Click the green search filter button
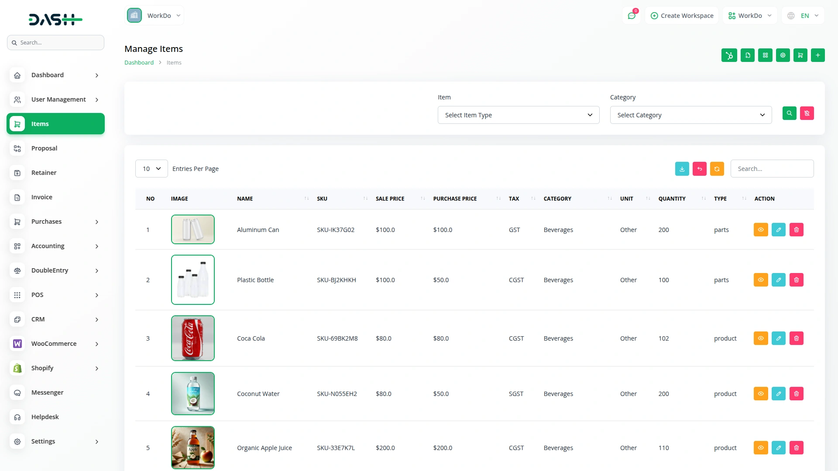The height and width of the screenshot is (471, 838). coord(789,113)
